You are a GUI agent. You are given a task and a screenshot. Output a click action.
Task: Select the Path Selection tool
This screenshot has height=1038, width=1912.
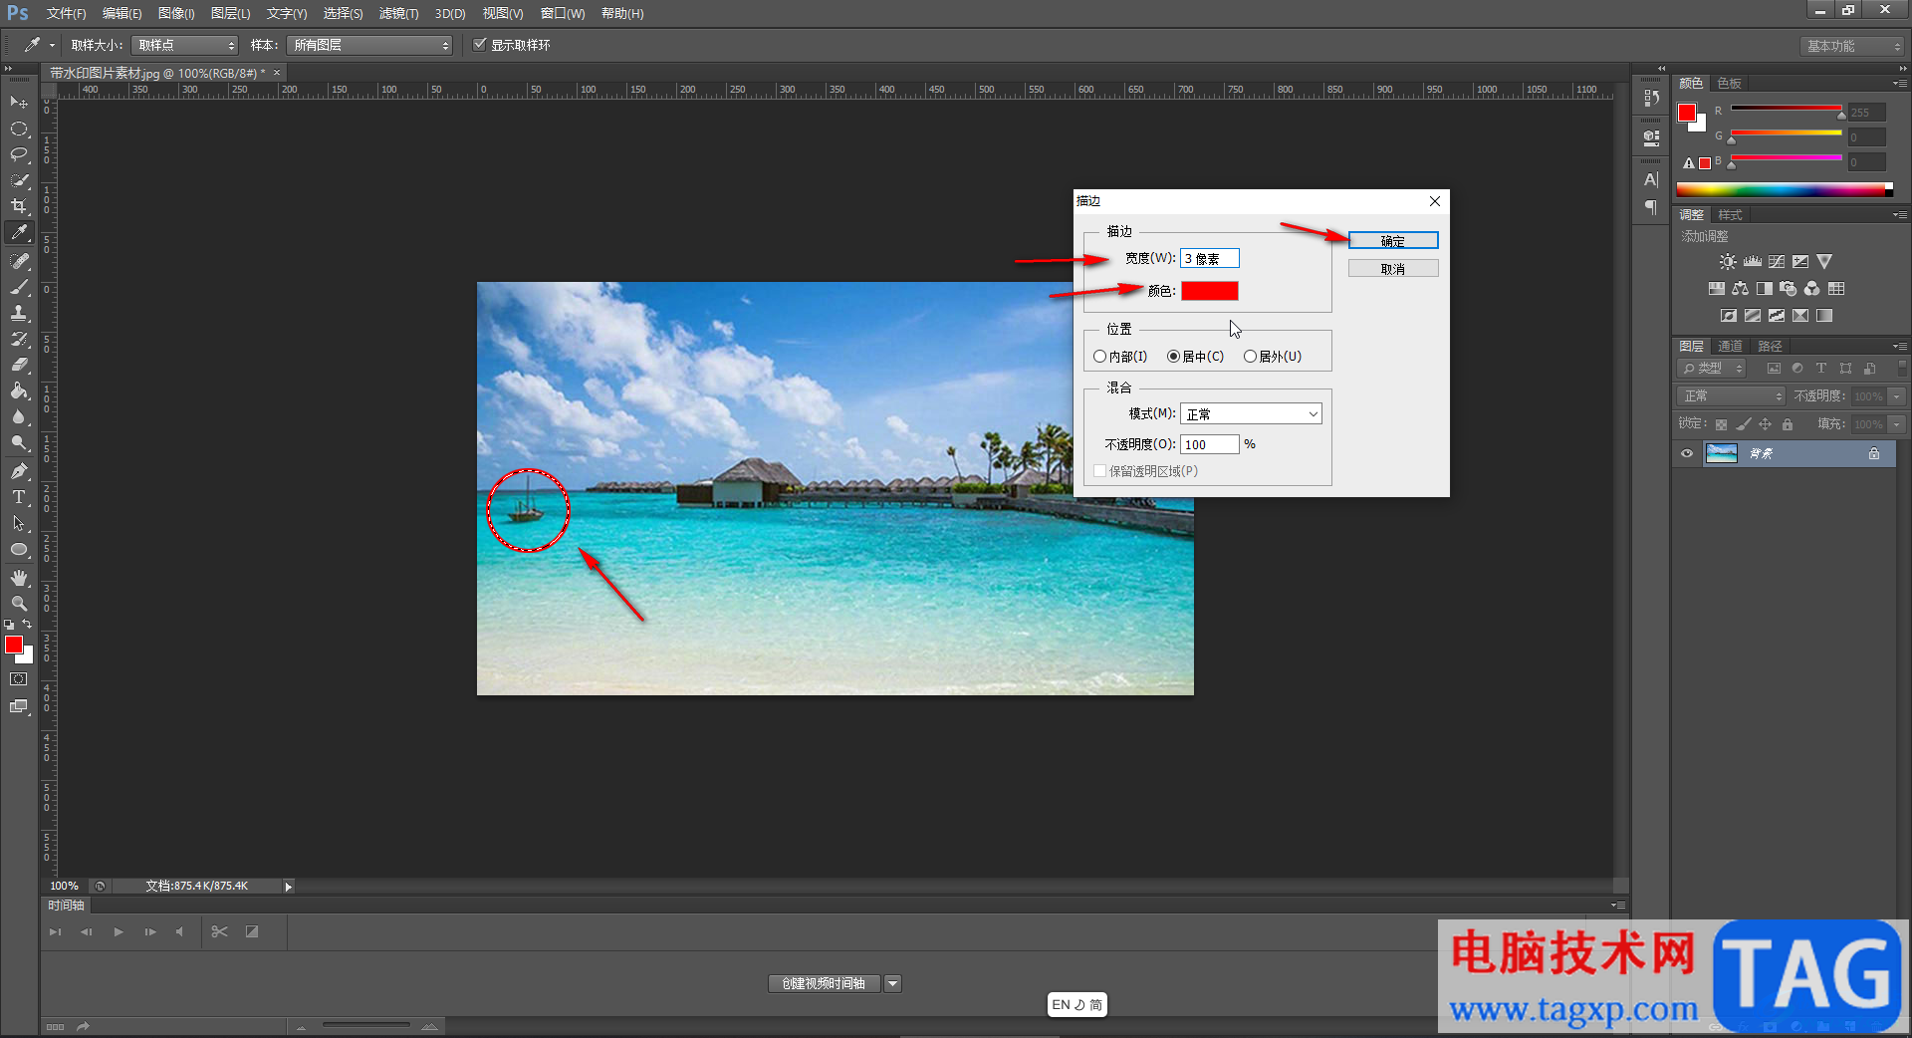19,523
